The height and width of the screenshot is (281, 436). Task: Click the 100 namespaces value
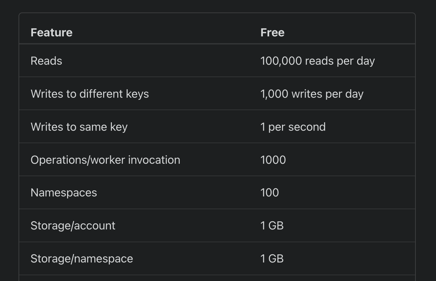point(270,193)
